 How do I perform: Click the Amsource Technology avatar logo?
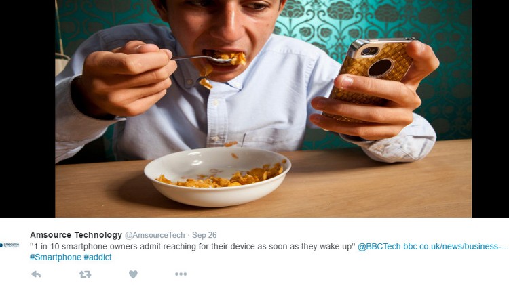(x=10, y=245)
